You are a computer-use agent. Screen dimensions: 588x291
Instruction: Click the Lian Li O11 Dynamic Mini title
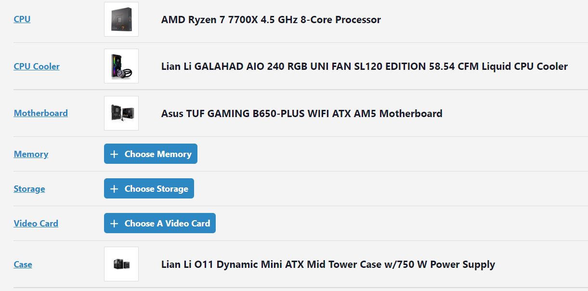328,265
